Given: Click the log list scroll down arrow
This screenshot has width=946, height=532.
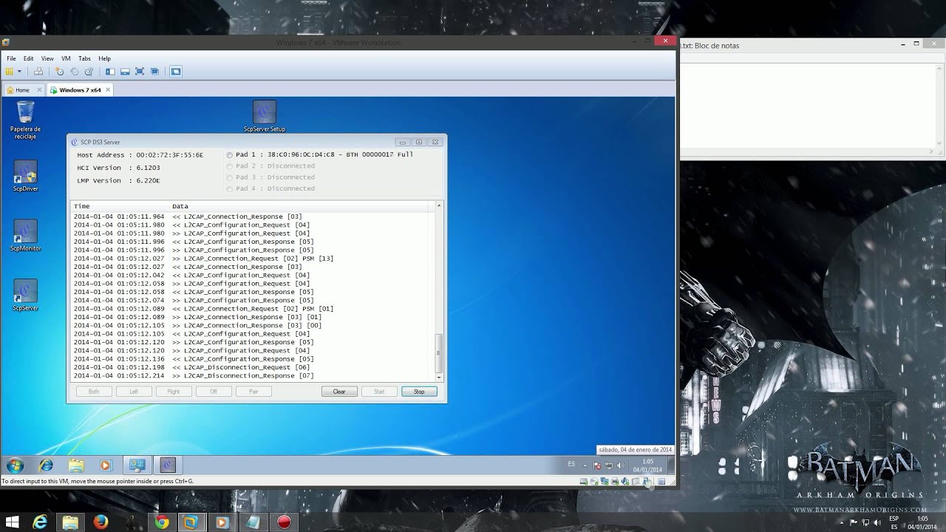Looking at the screenshot, I should coord(439,377).
